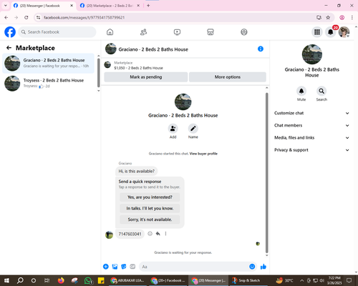
Task: Show hidden system tray icons
Action: pos(301,280)
